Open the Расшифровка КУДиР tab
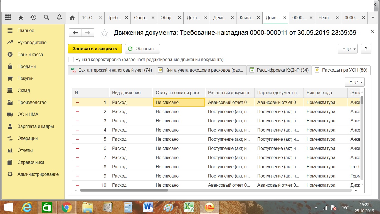The height and width of the screenshot is (214, 380). [x=279, y=70]
